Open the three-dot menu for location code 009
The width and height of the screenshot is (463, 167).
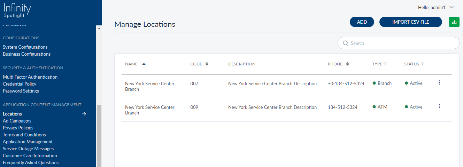pos(439,106)
